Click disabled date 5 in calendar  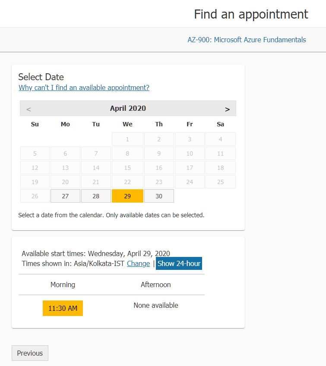35,153
